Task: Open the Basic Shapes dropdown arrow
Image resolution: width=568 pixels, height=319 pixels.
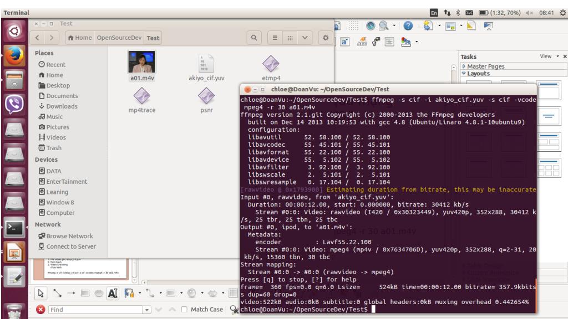Action: (x=181, y=294)
